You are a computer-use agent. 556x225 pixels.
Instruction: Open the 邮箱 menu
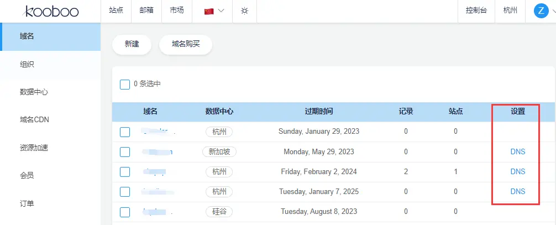pos(146,11)
